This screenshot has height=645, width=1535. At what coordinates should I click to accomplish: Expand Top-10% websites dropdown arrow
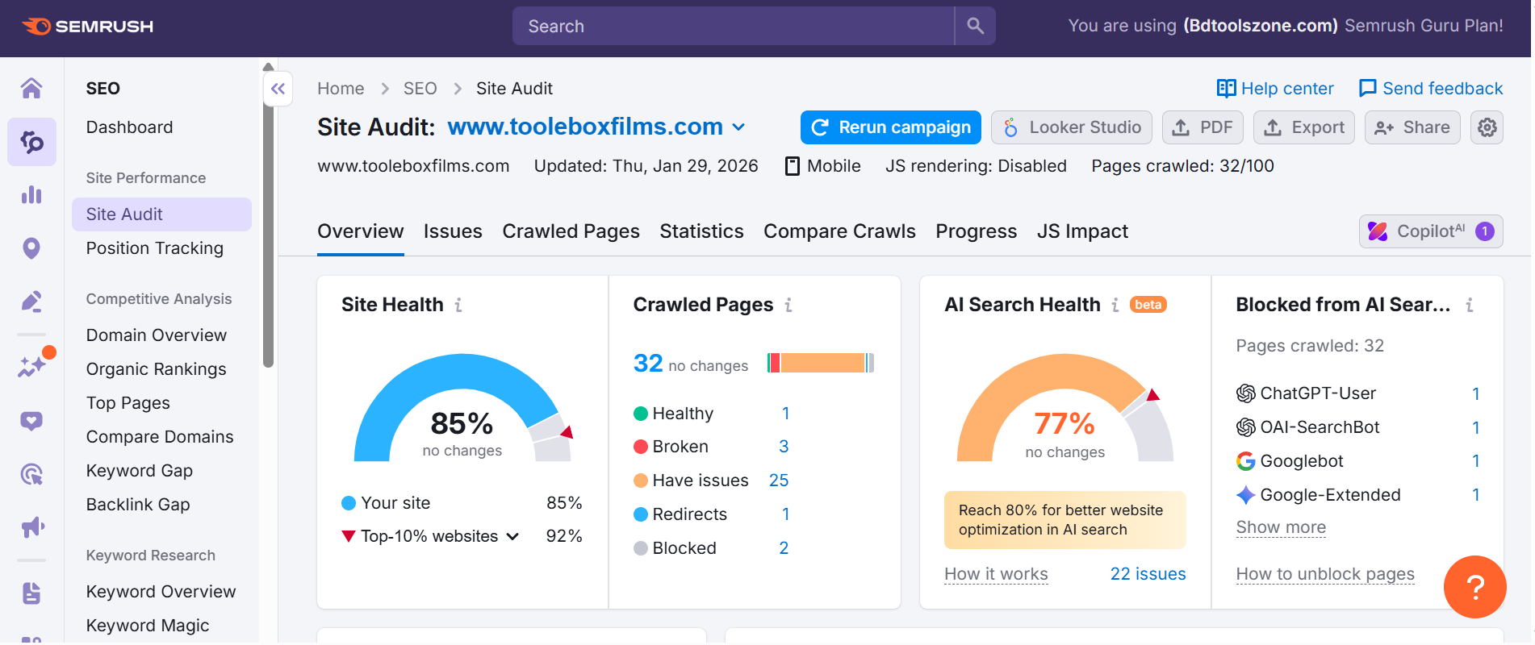(x=513, y=537)
